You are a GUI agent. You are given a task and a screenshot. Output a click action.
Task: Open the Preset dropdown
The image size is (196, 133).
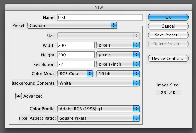coord(72,26)
